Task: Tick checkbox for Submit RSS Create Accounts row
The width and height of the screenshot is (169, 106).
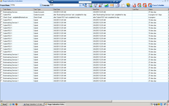Action: [x=1, y=15]
